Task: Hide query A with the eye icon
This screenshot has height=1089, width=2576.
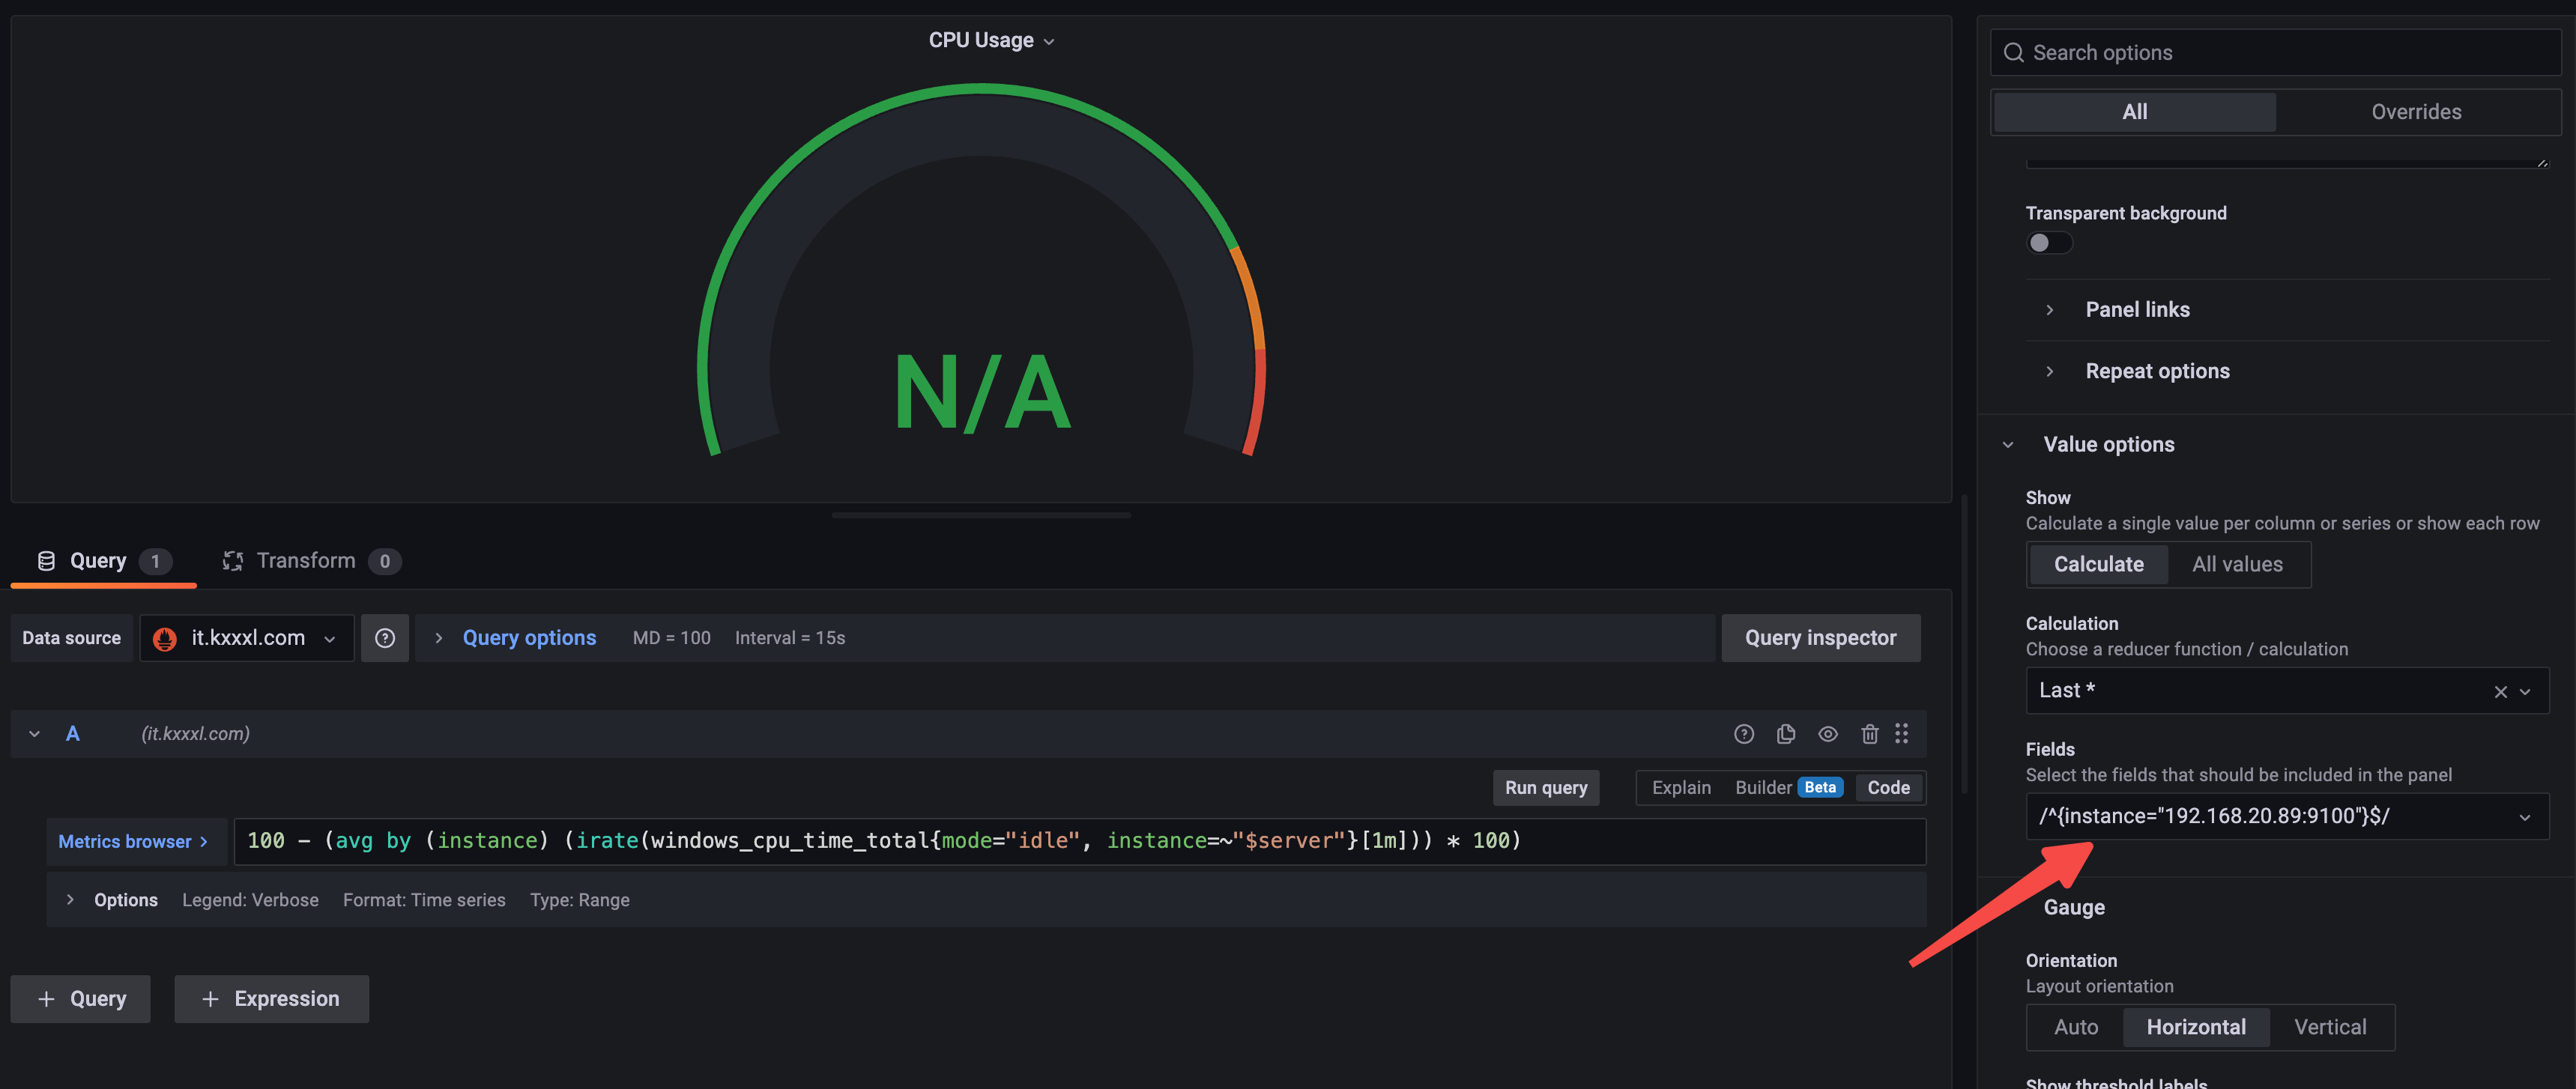Action: click(1829, 733)
